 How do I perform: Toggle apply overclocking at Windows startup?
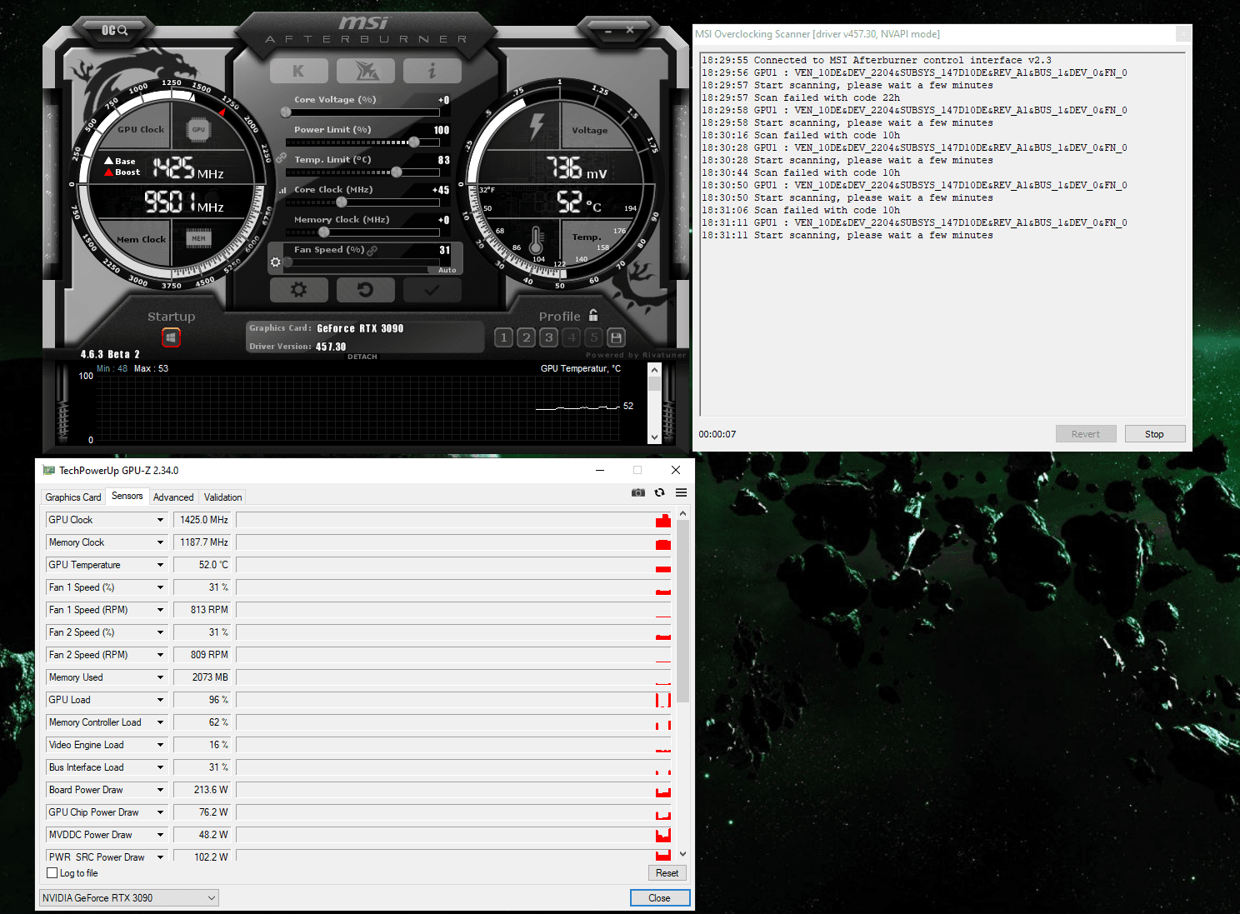point(171,337)
